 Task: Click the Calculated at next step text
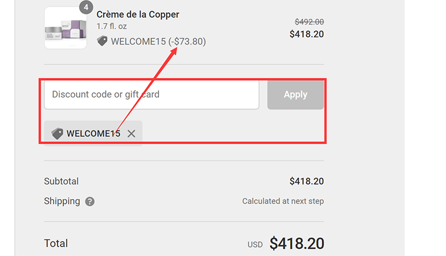(283, 201)
